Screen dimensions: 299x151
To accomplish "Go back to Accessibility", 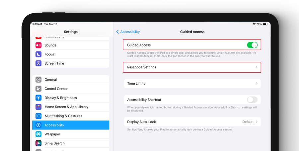I will [x=128, y=32].
